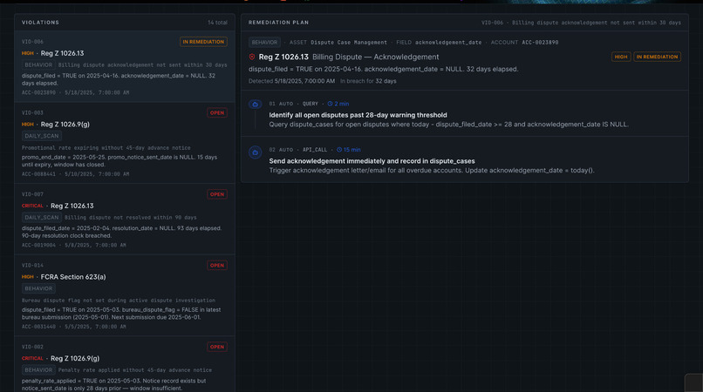
Task: Click the 'Trigger acknowledgement letter/email' description
Action: tap(432, 170)
